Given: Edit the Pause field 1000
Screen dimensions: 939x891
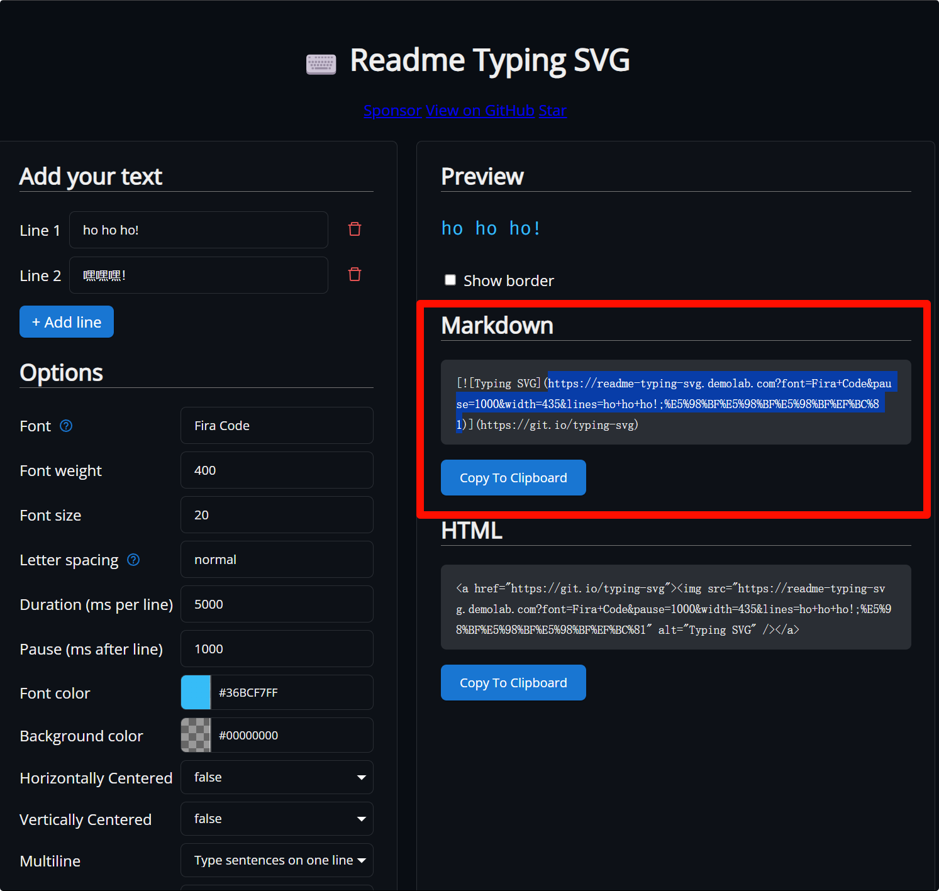Looking at the screenshot, I should tap(277, 649).
